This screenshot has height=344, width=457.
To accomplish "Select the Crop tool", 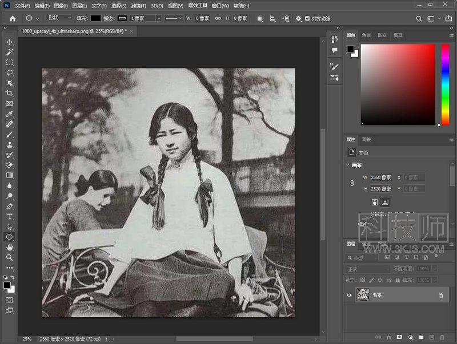I will click(9, 93).
